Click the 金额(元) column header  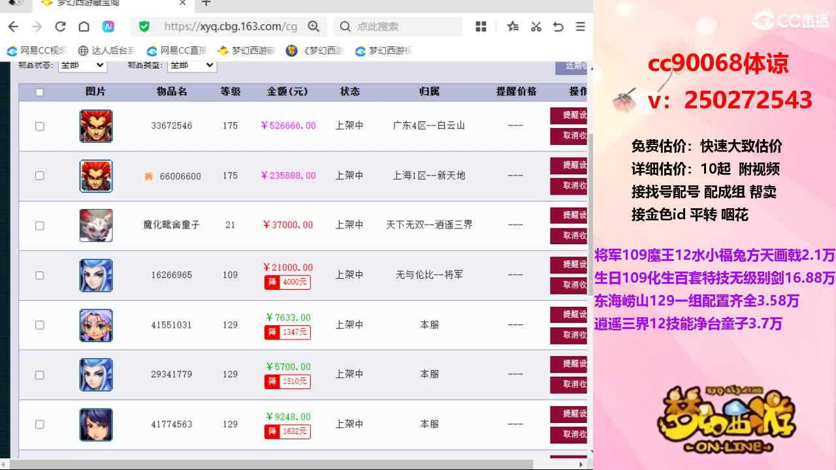[287, 91]
